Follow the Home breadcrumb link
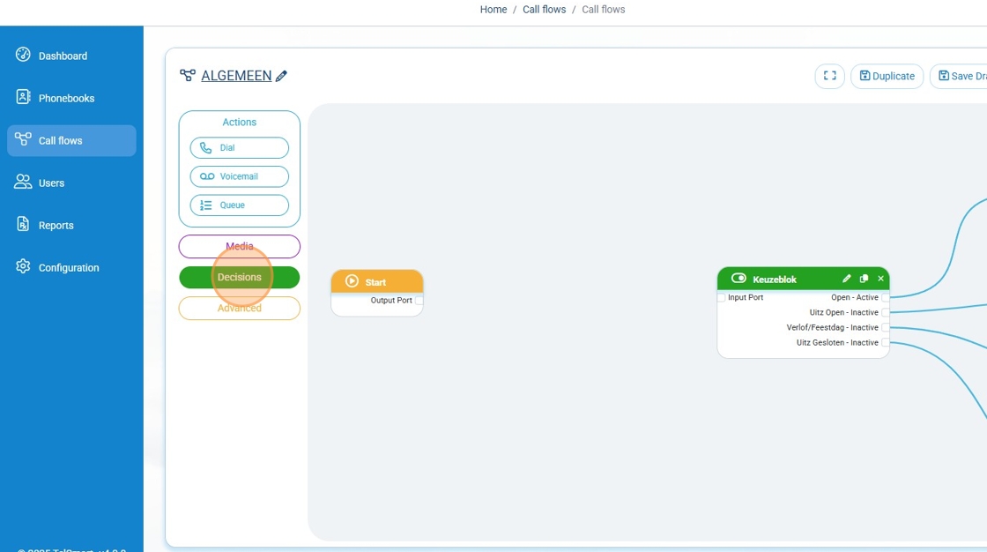This screenshot has height=552, width=987. point(493,10)
